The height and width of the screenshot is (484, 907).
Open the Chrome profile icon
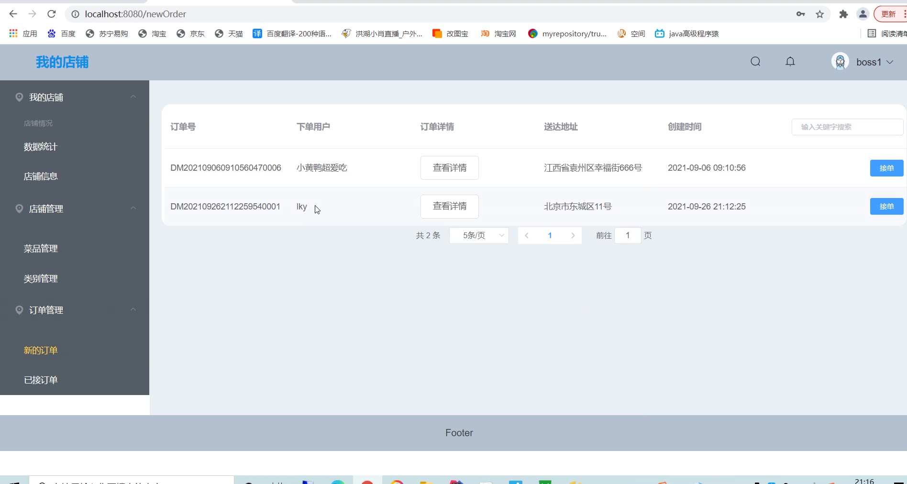[x=863, y=14]
